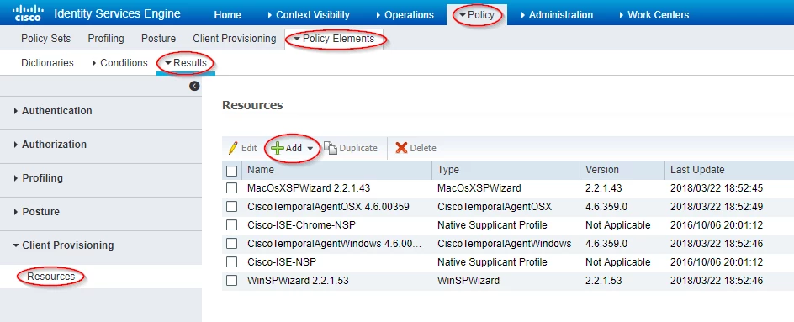Check the WinSPWizard 2.2.1.53 row checkbox
Viewport: 794px width, 322px height.
coord(231,280)
